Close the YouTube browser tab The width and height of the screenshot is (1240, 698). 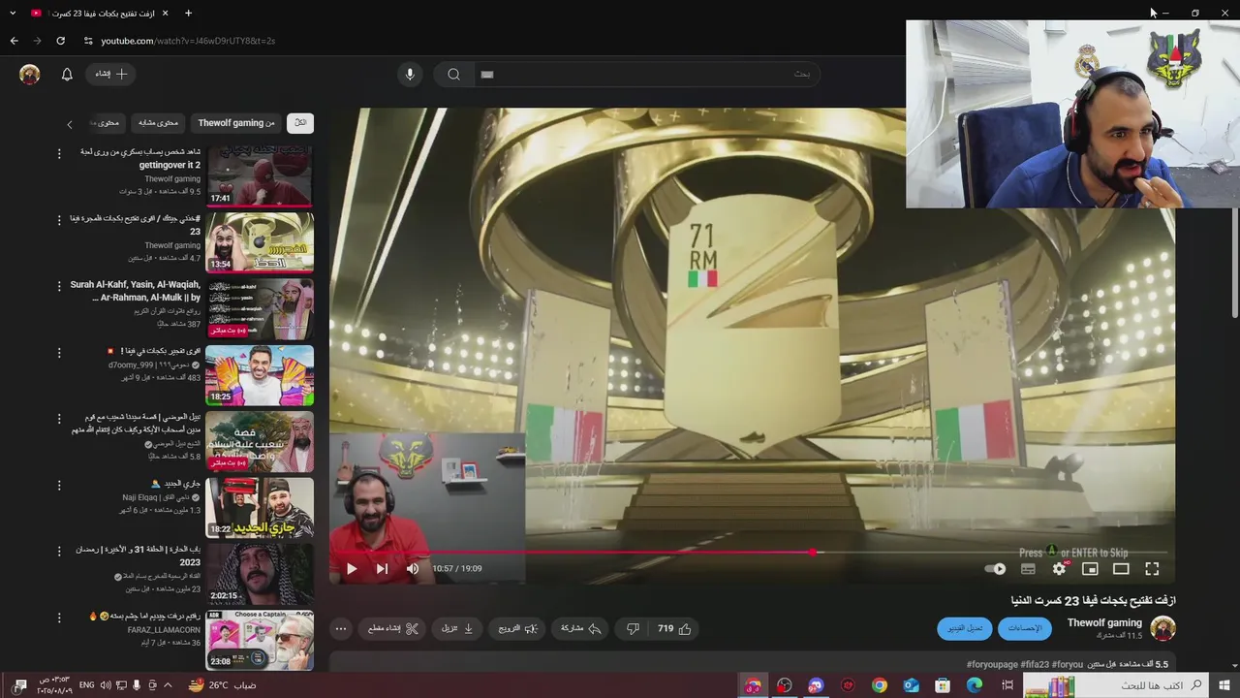click(x=165, y=13)
